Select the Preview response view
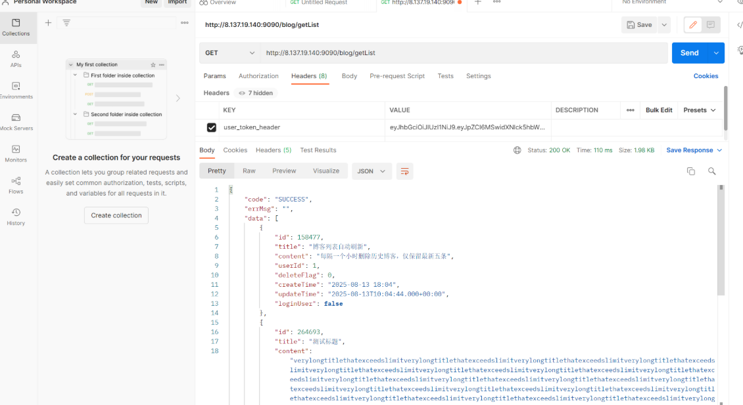This screenshot has height=405, width=743. [284, 171]
